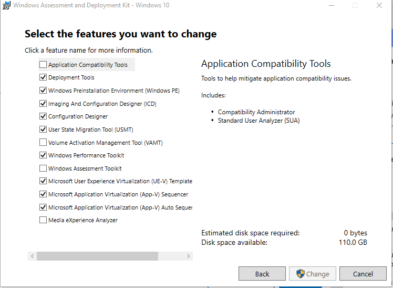Select the UE-V Template feature name
The image size is (393, 288).
[x=120, y=181]
